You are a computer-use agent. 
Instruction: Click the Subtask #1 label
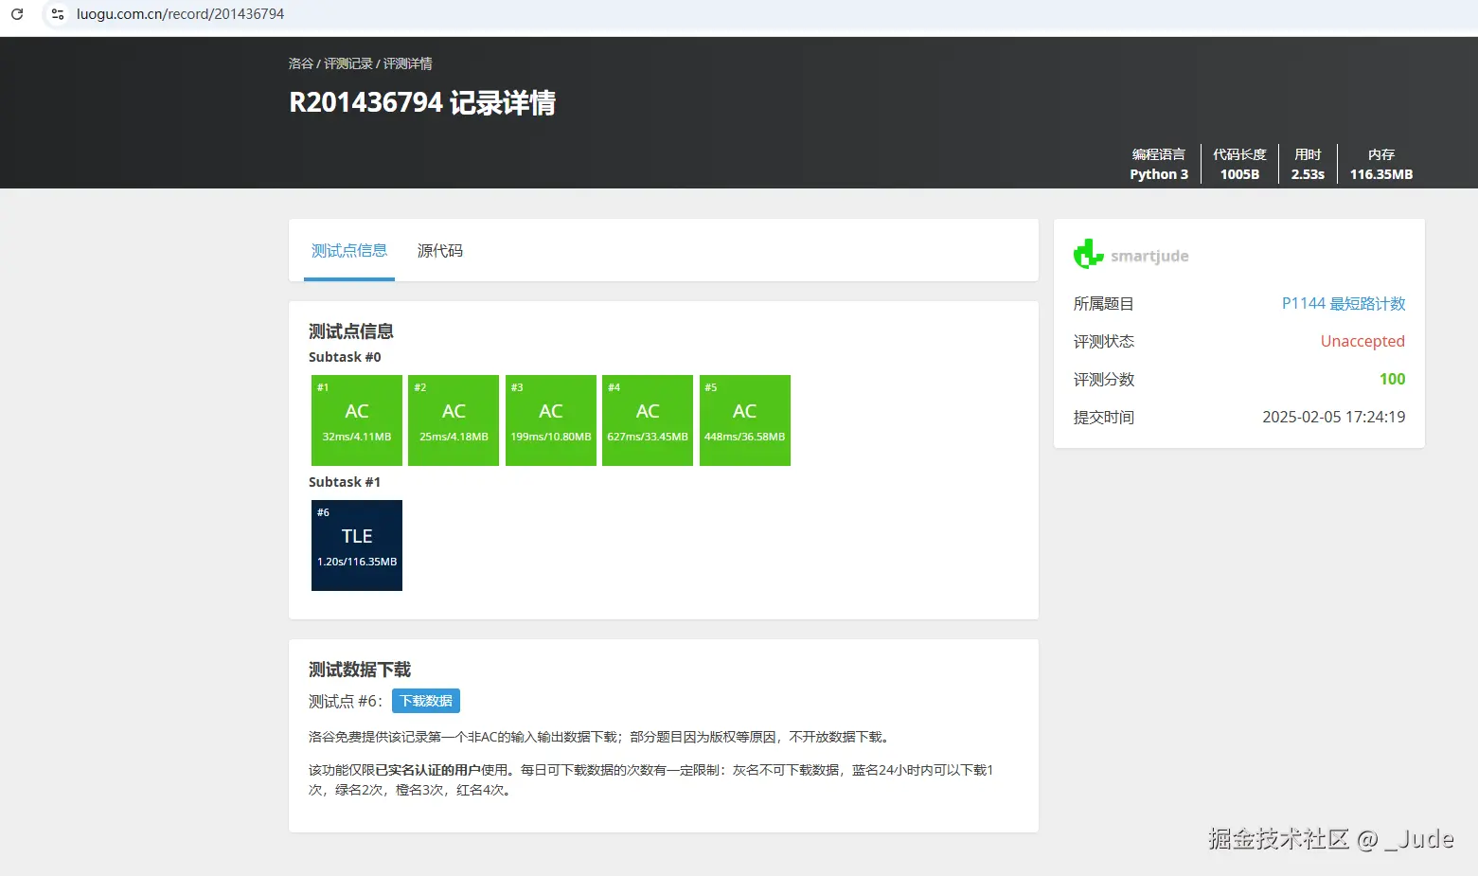tap(345, 482)
